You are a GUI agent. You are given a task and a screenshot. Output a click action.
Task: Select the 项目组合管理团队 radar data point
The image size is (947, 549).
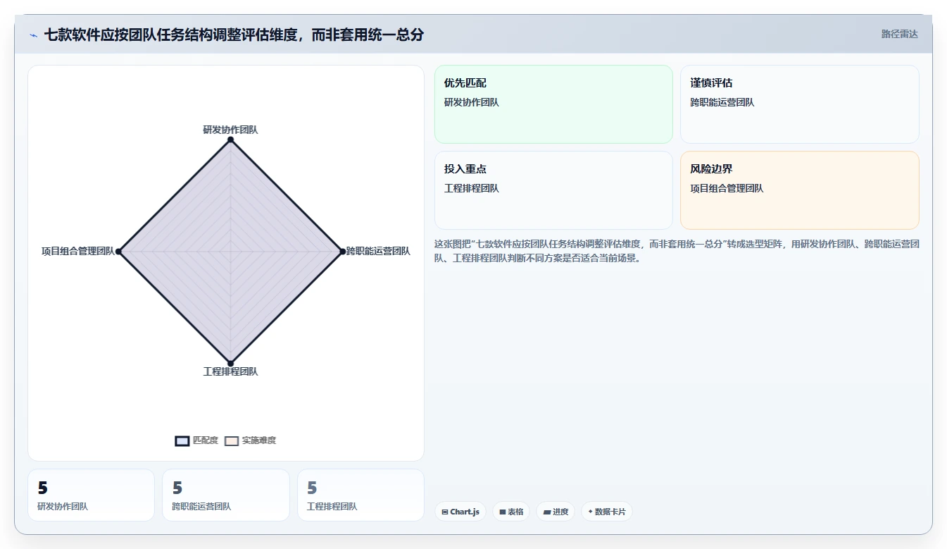tap(119, 251)
